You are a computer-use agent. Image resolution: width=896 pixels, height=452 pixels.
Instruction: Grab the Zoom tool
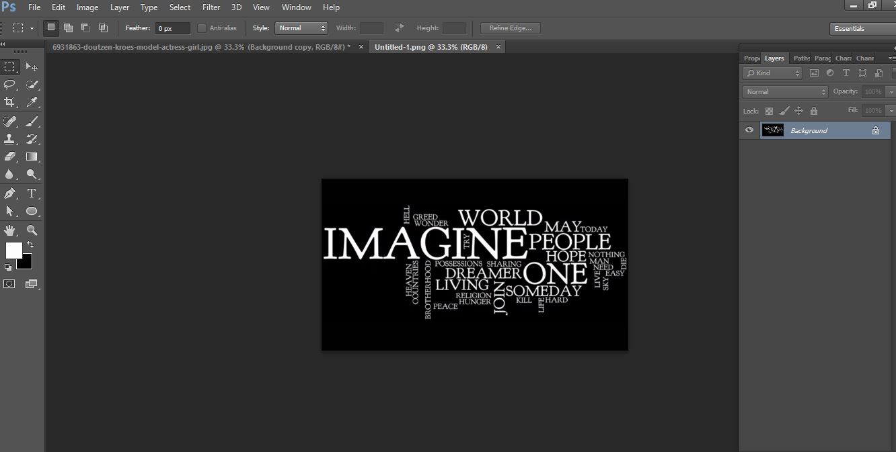tap(32, 230)
